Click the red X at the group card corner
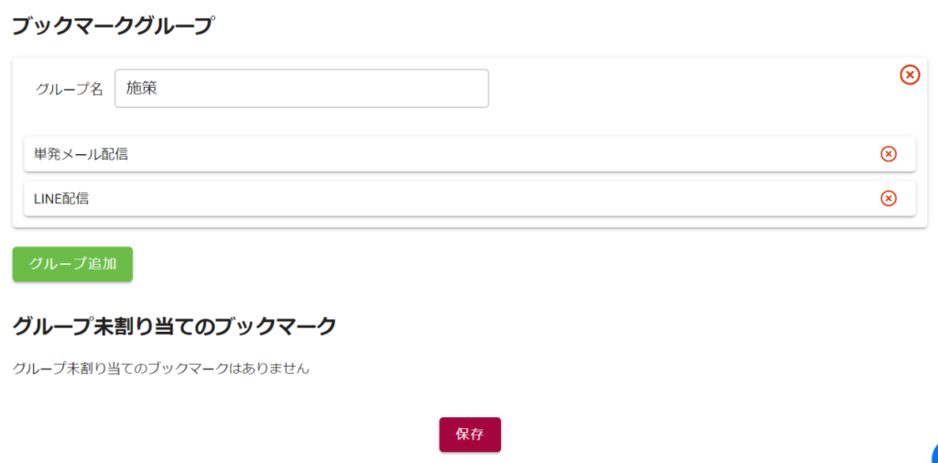The height and width of the screenshot is (463, 938). click(910, 75)
